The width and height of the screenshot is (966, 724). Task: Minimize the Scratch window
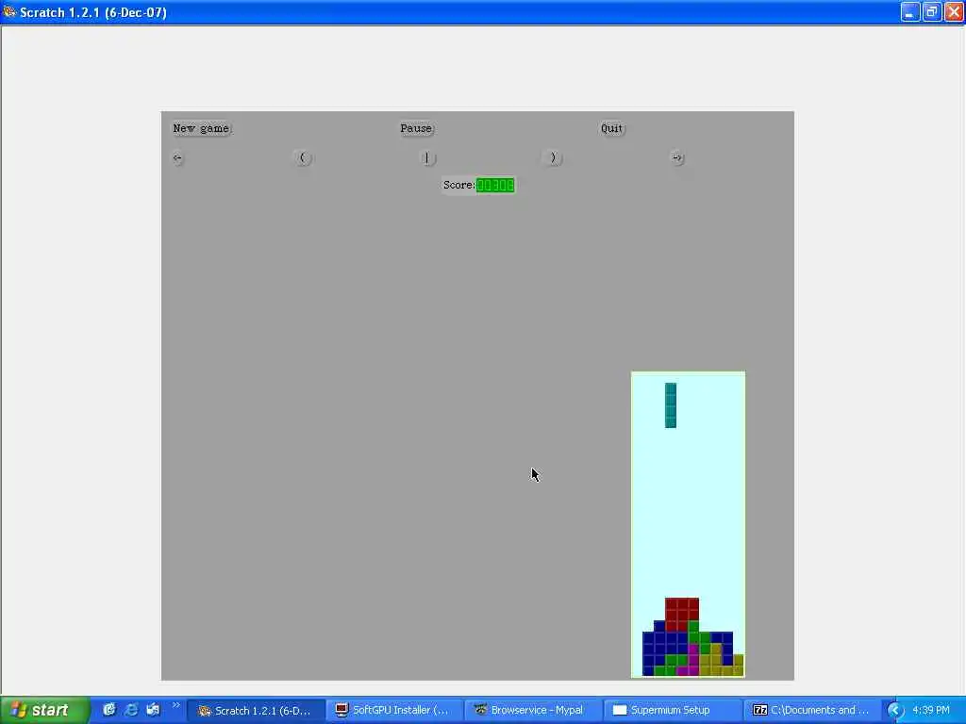910,11
